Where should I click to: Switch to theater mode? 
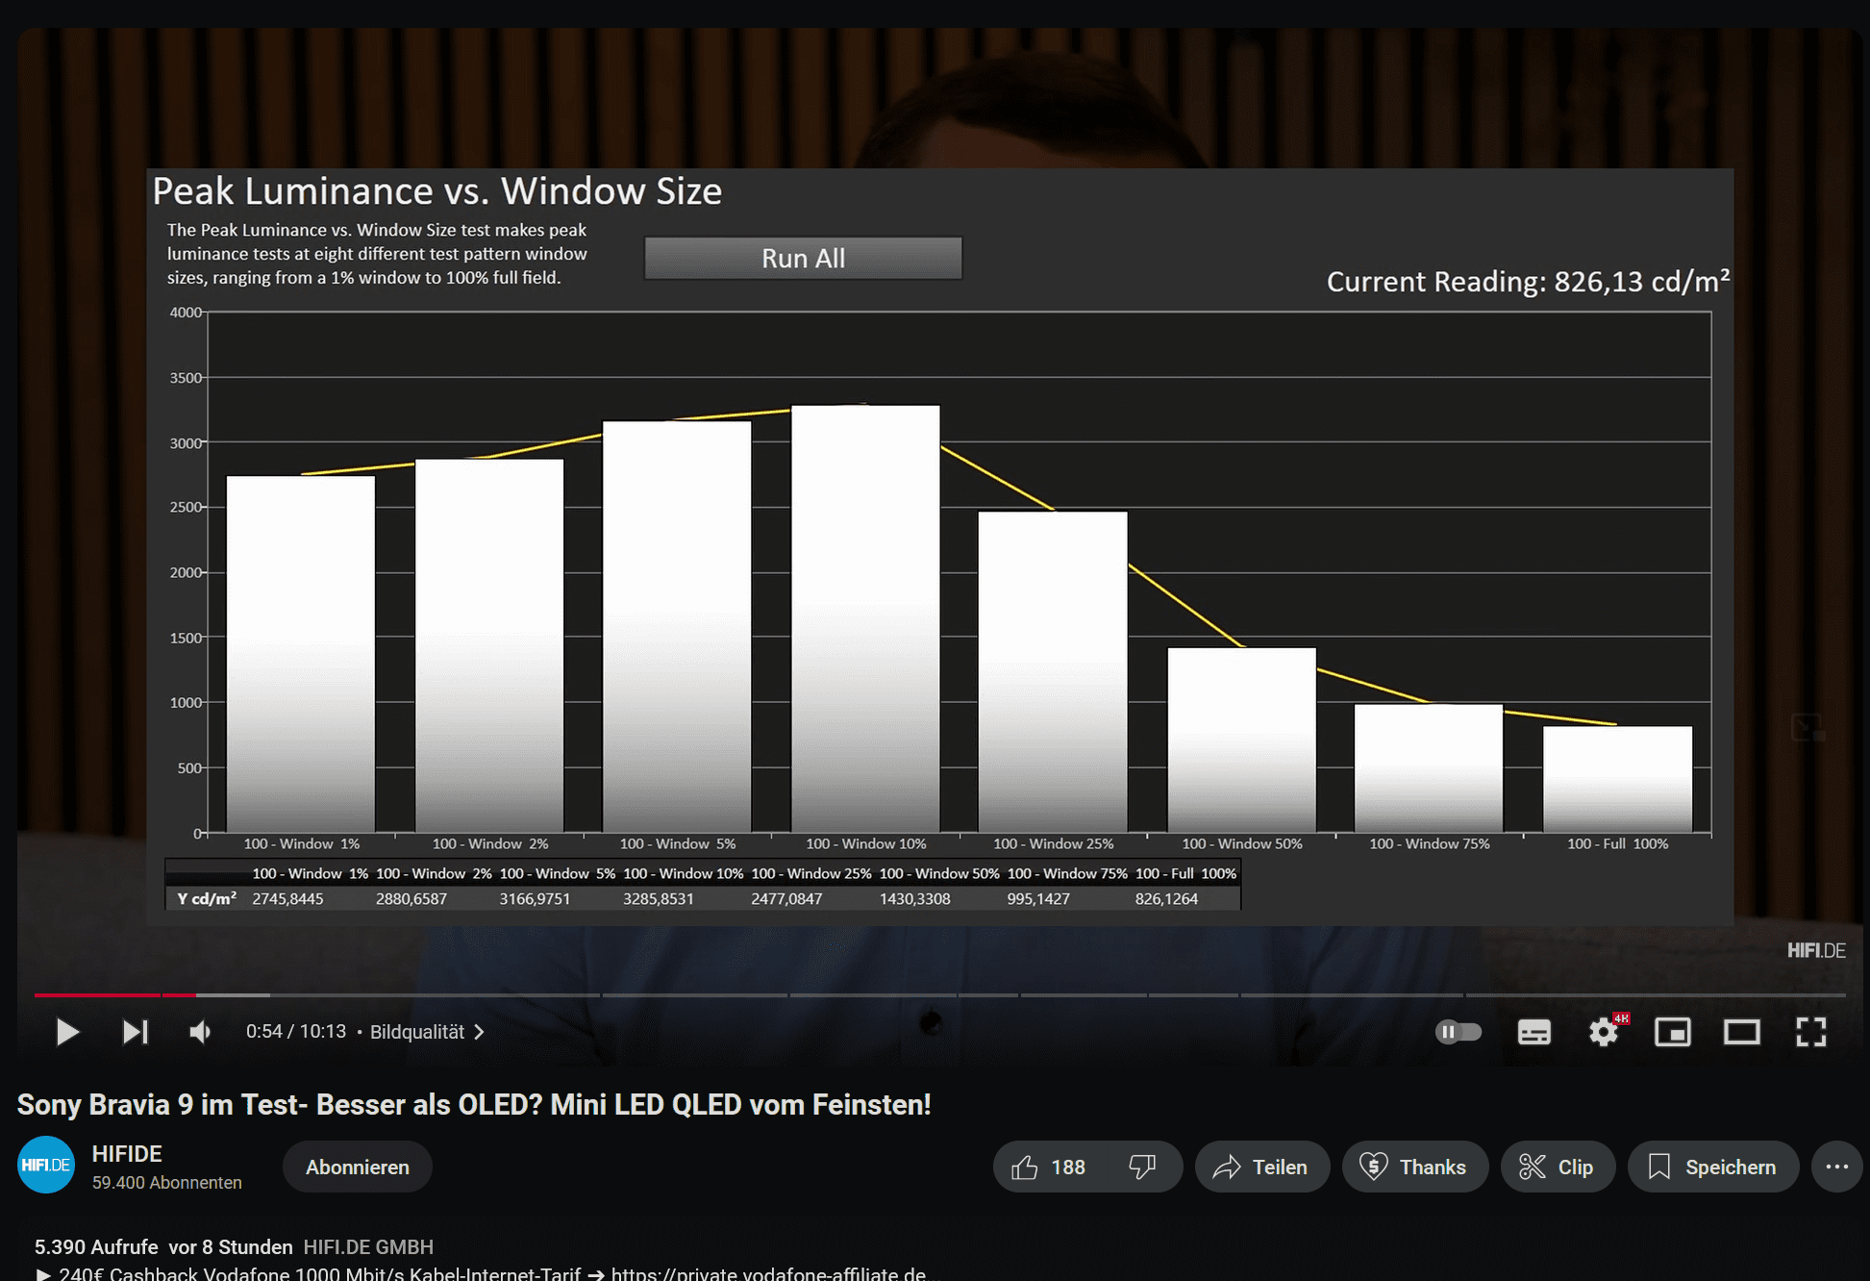coord(1742,1032)
